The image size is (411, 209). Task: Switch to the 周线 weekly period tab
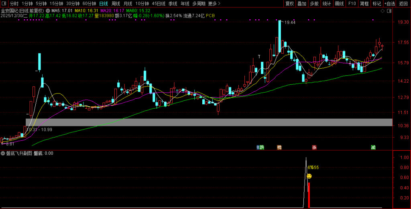pyautogui.click(x=116, y=4)
